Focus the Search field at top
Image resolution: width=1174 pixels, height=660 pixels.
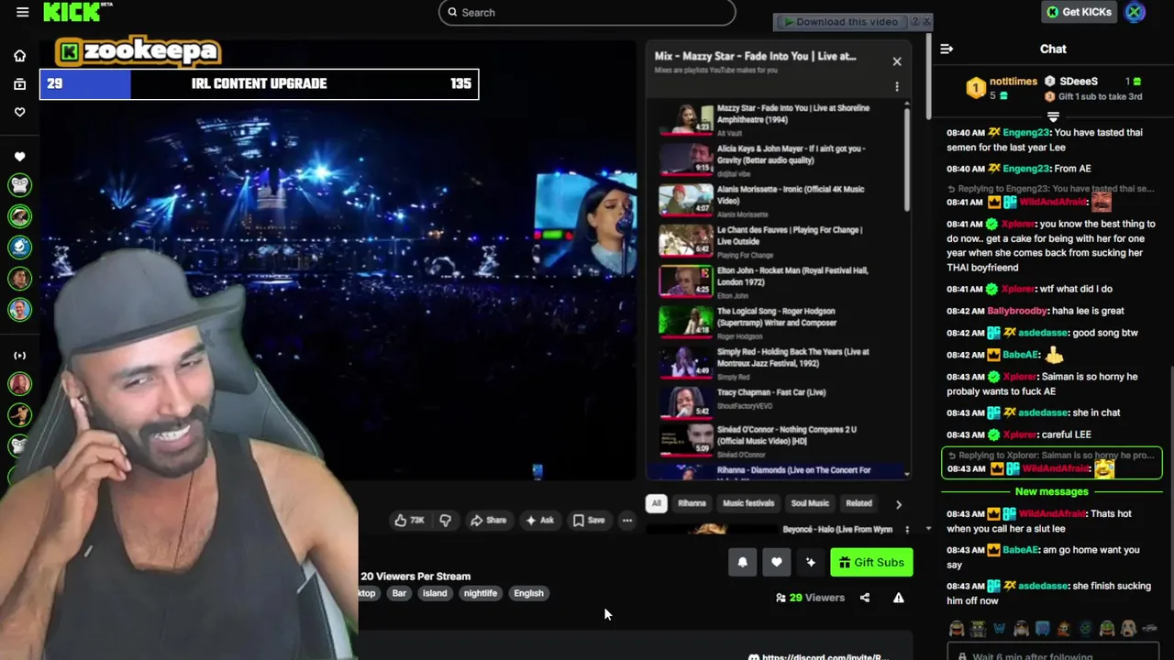(587, 12)
